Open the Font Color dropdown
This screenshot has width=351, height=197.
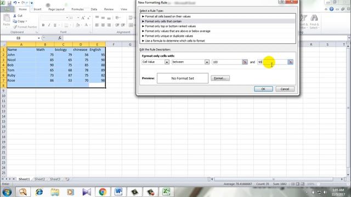[x=90, y=25]
